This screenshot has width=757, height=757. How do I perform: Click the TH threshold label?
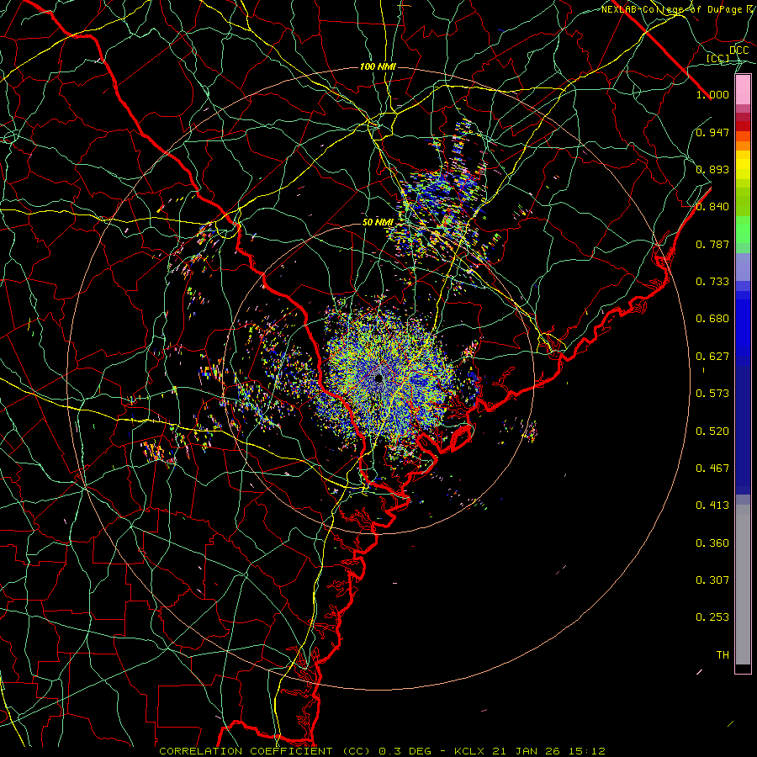pyautogui.click(x=723, y=655)
